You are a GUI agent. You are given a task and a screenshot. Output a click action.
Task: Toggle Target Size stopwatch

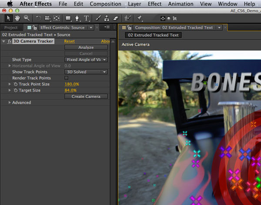coord(16,90)
